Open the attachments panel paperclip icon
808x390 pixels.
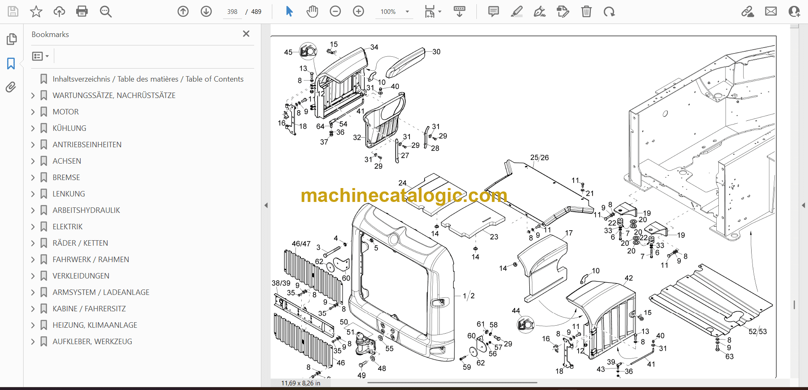tap(11, 87)
